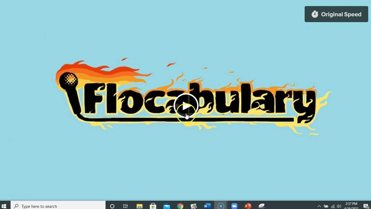Activate Cortana on the taskbar
This screenshot has width=371, height=209.
click(x=112, y=206)
